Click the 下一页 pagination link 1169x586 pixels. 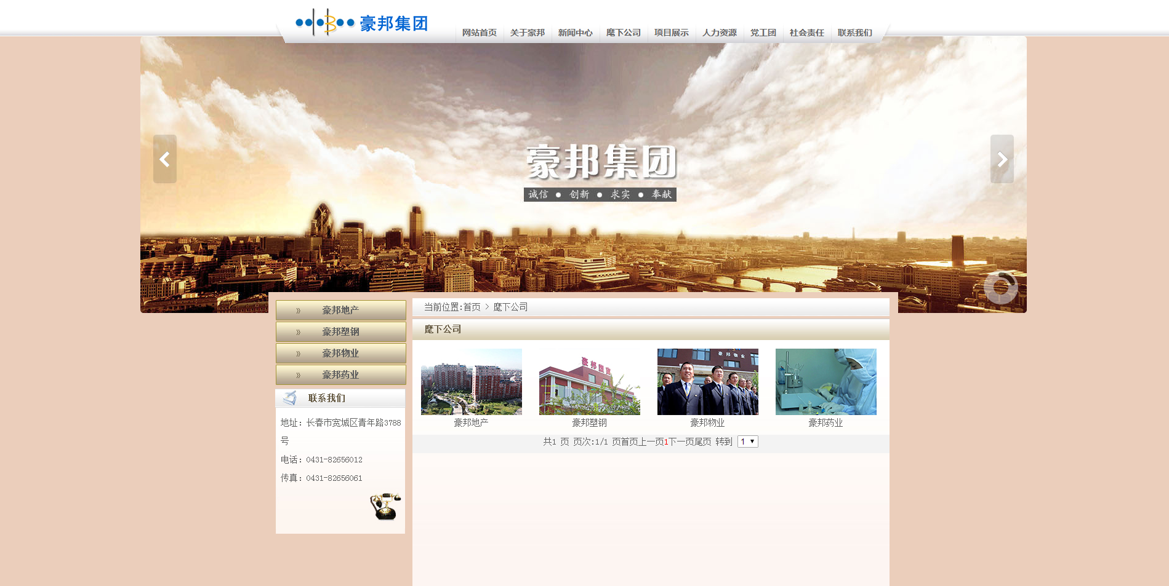click(681, 441)
